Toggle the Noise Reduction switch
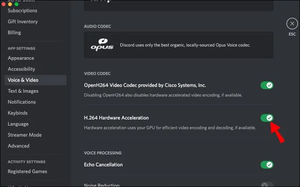This screenshot has width=300, height=187. coord(267,185)
